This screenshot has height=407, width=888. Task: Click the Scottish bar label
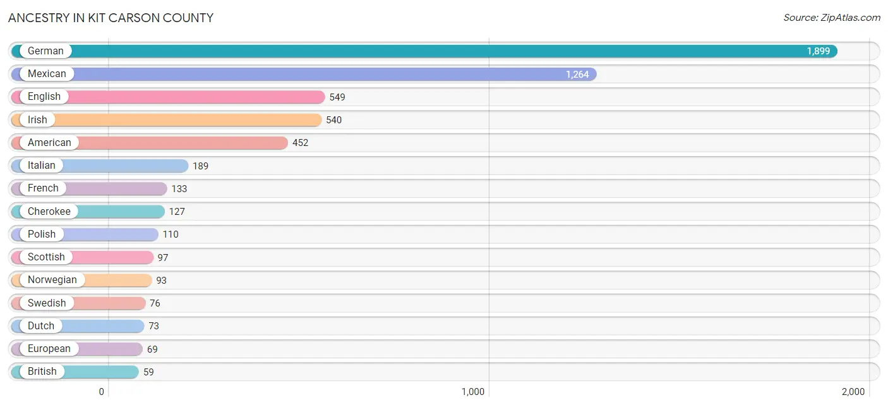click(x=46, y=257)
